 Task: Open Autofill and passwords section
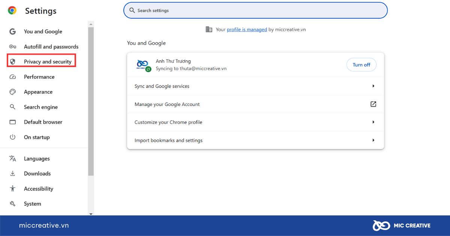pos(51,47)
